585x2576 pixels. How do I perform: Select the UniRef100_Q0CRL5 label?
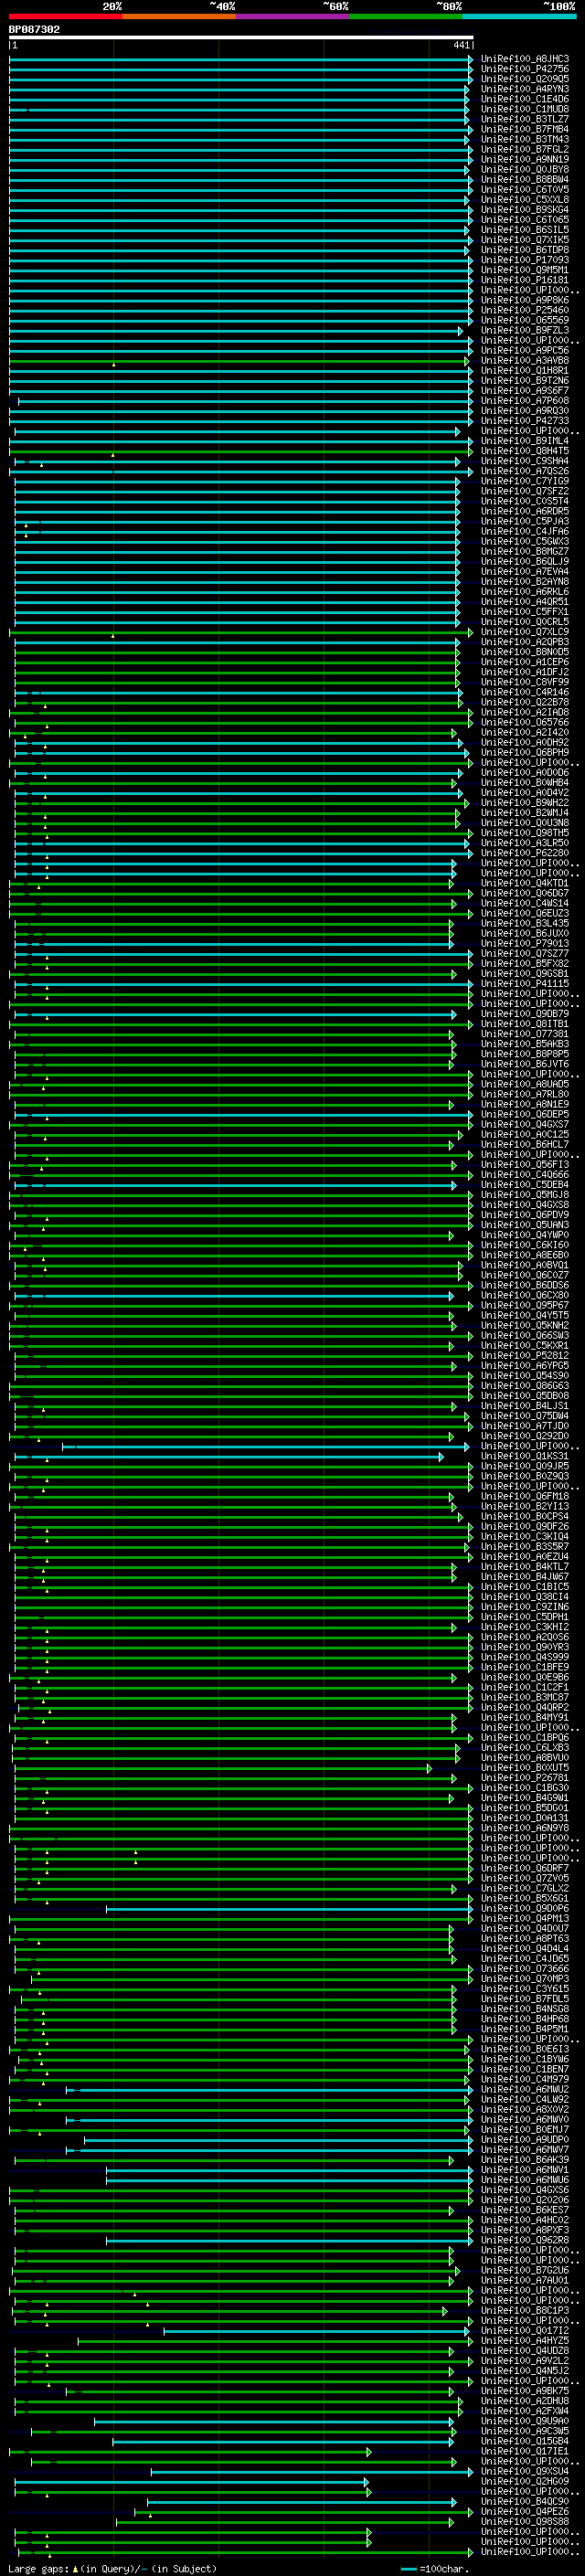click(x=525, y=622)
